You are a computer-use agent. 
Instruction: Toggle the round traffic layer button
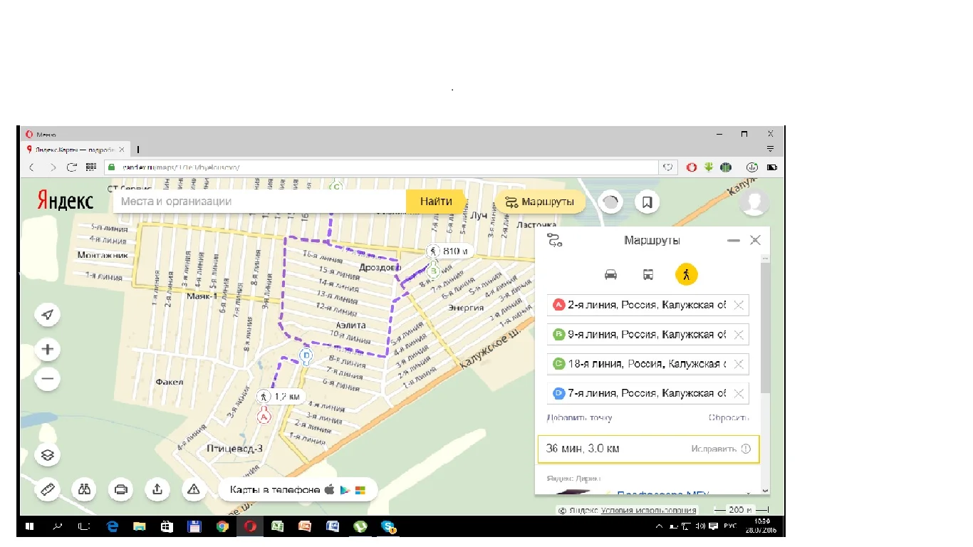(610, 202)
